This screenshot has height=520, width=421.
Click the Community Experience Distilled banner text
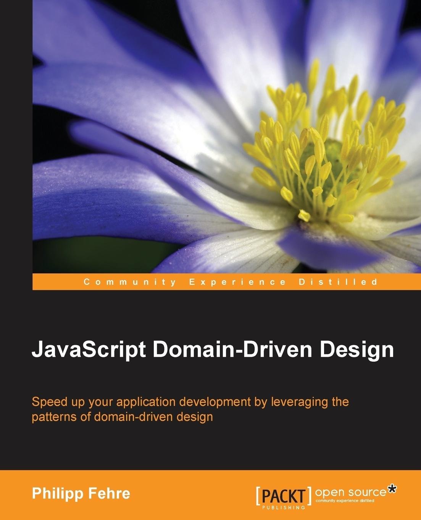pyautogui.click(x=231, y=282)
